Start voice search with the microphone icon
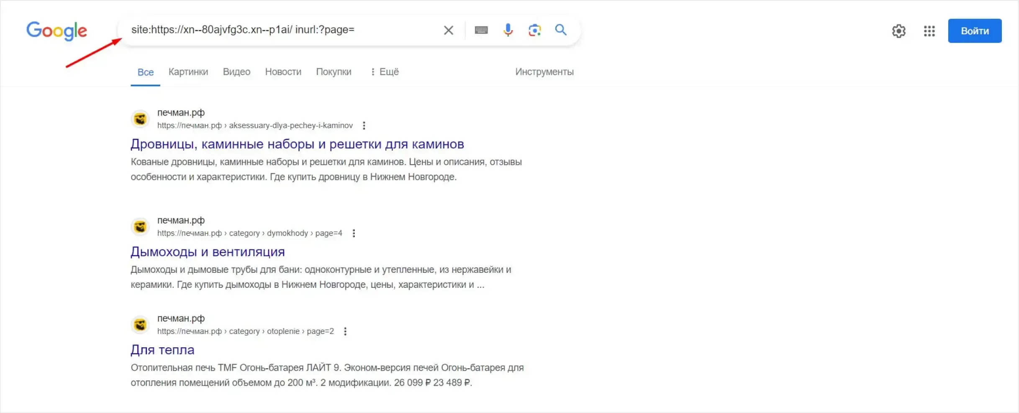 point(508,30)
